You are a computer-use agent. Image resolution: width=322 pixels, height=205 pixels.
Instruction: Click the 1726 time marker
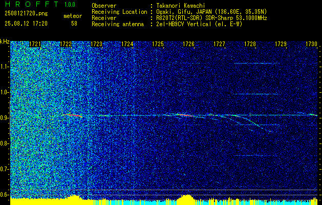click(x=189, y=44)
